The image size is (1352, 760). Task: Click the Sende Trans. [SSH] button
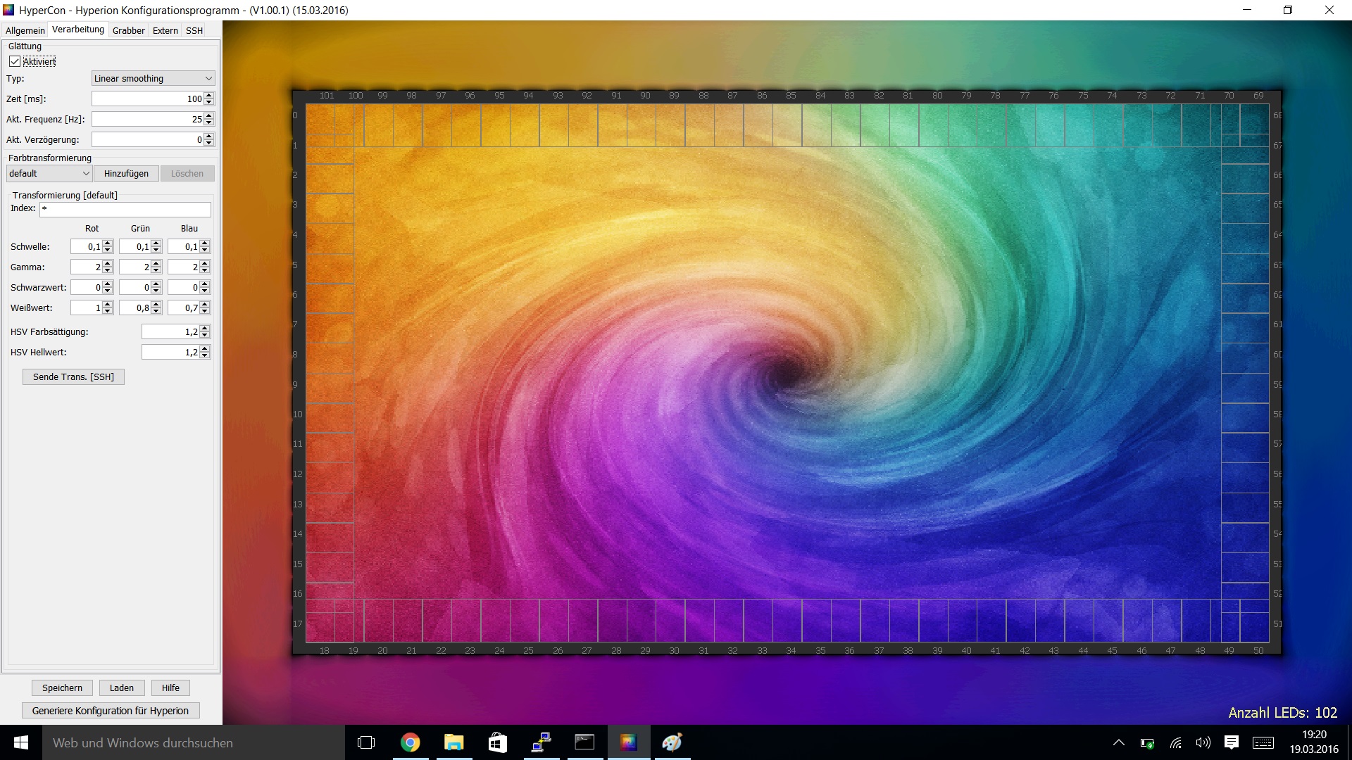[73, 376]
